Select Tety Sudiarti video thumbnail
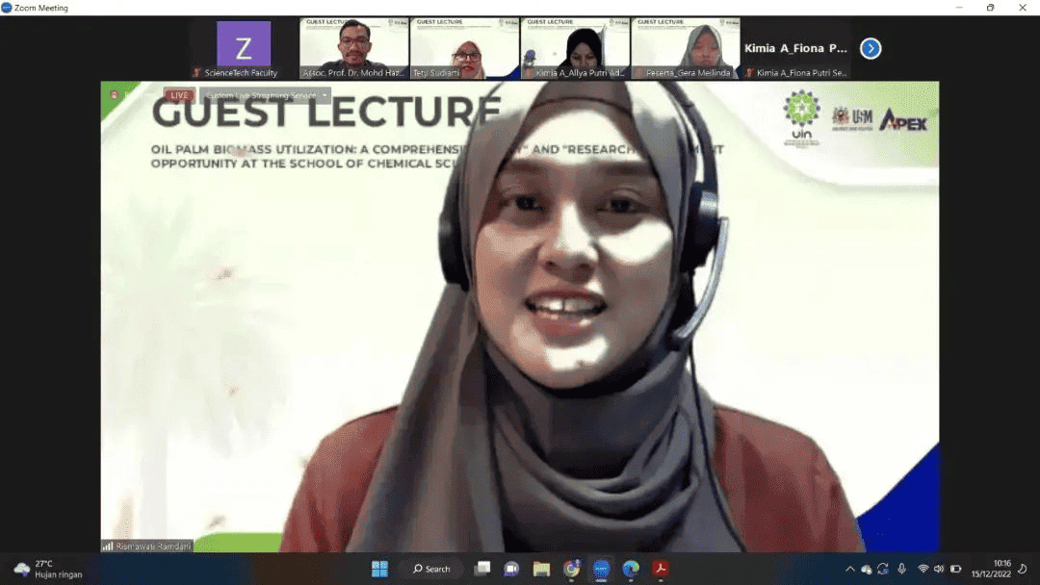Image resolution: width=1040 pixels, height=585 pixels. [x=464, y=49]
